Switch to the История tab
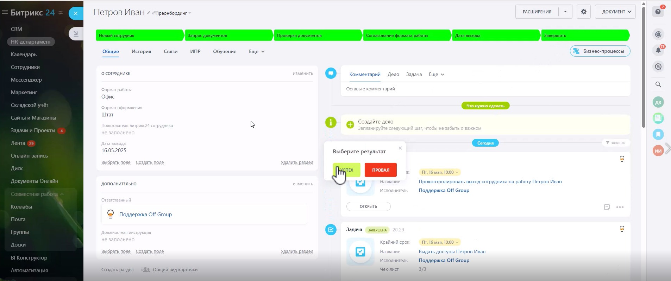 coord(141,51)
